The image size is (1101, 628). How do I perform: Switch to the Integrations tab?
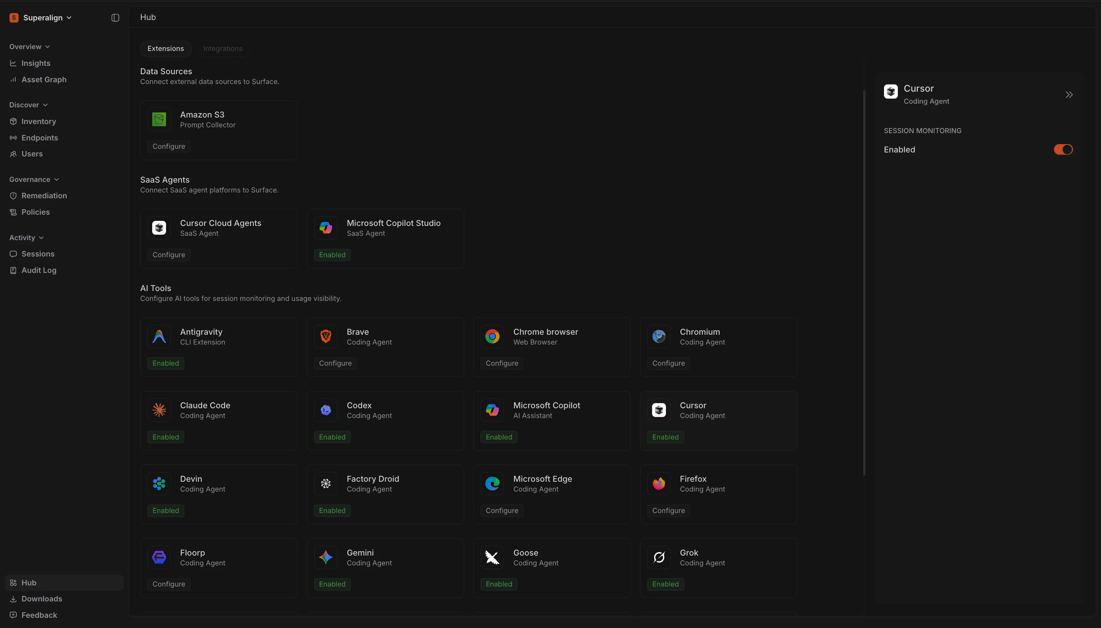[223, 49]
